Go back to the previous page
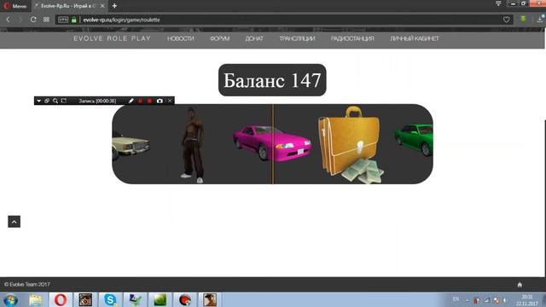546x307 pixels. (8, 20)
